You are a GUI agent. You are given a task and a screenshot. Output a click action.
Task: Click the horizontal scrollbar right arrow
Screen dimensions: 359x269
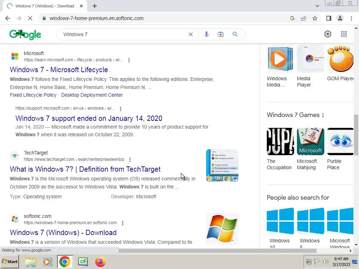(351, 251)
